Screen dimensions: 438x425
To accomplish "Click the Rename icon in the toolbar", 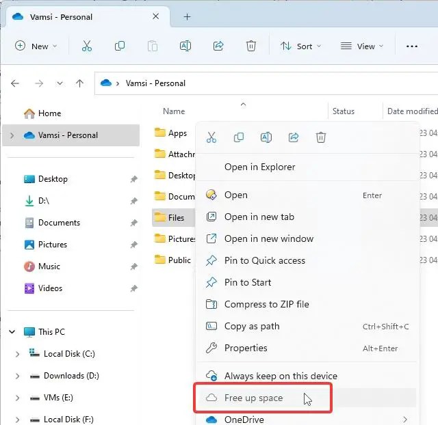I will click(185, 46).
